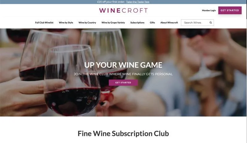This screenshot has width=247, height=143.
Task: Go to the Subscriptions page
Action: point(137,22)
